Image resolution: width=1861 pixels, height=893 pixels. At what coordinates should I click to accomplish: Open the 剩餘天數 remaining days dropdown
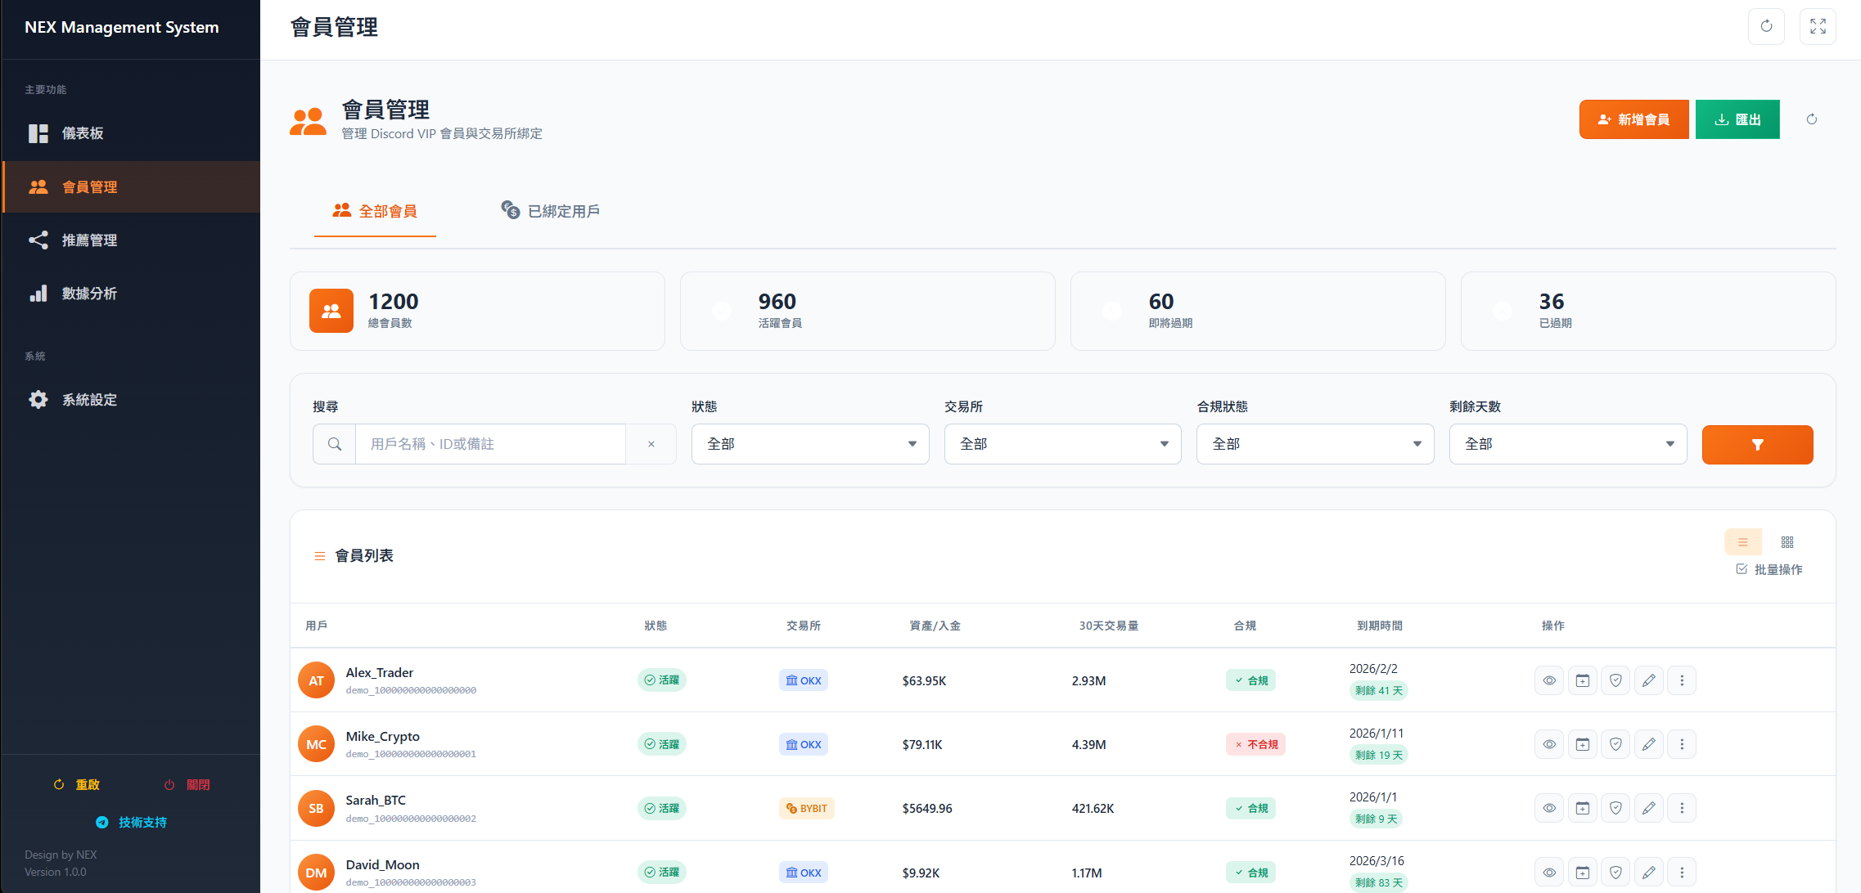click(1567, 444)
